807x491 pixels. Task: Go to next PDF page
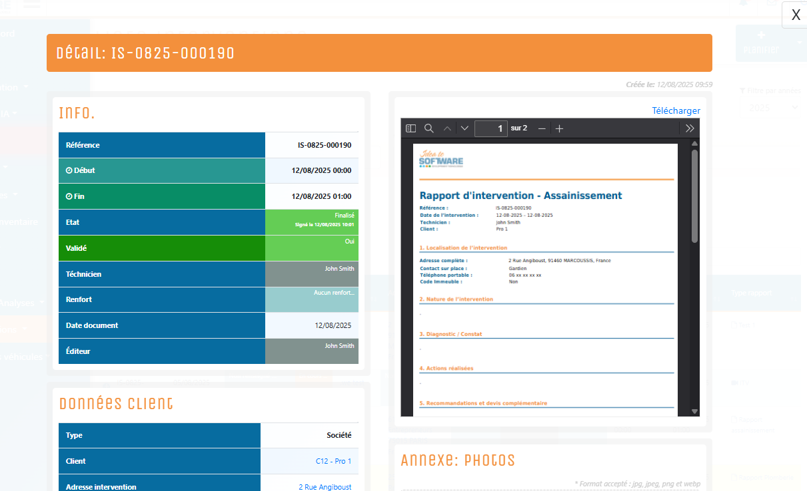point(464,128)
